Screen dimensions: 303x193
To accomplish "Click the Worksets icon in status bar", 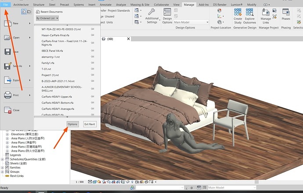I will pos(132,188).
